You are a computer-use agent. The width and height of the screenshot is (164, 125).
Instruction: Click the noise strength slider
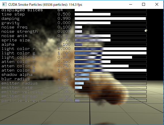pos(111,32)
